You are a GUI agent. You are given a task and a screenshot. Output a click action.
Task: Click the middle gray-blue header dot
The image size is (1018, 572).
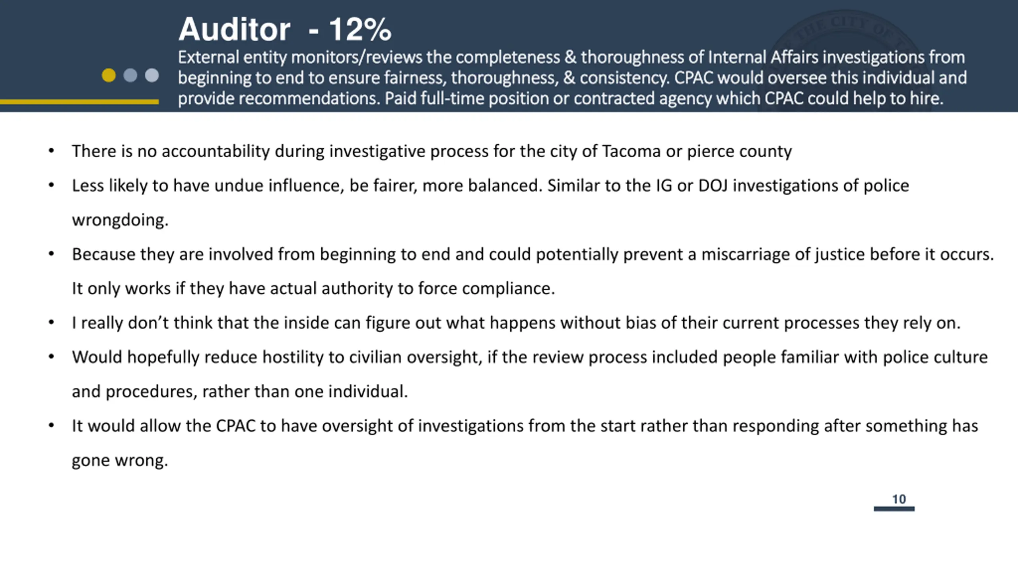click(130, 75)
